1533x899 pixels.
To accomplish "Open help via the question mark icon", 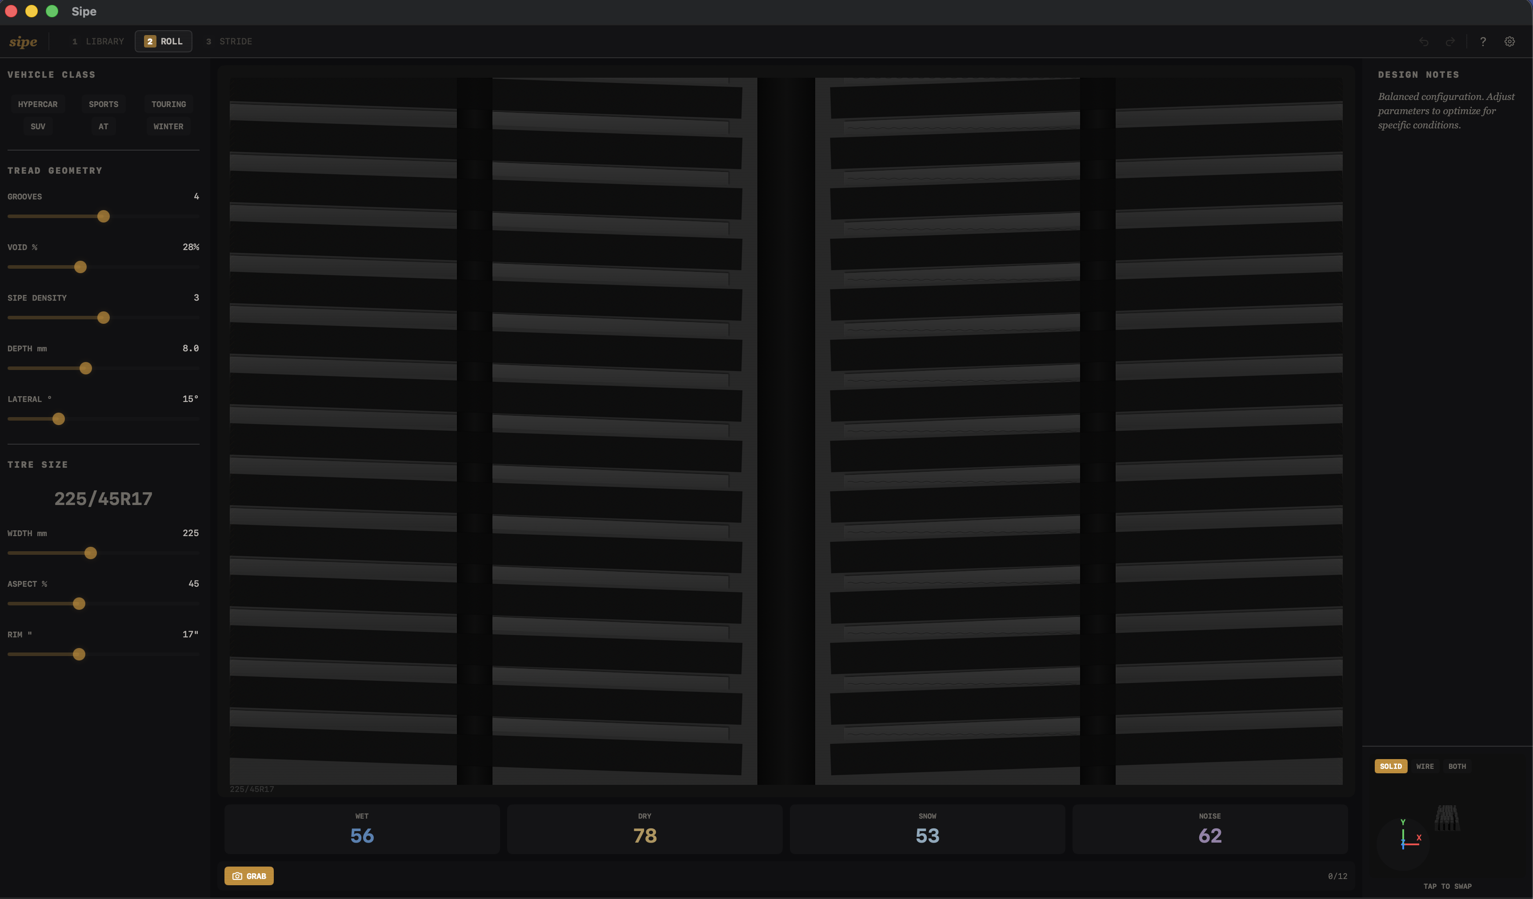I will [x=1482, y=41].
